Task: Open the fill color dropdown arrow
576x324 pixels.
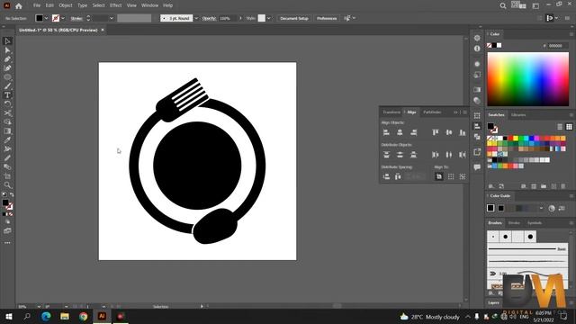Action: [46, 18]
